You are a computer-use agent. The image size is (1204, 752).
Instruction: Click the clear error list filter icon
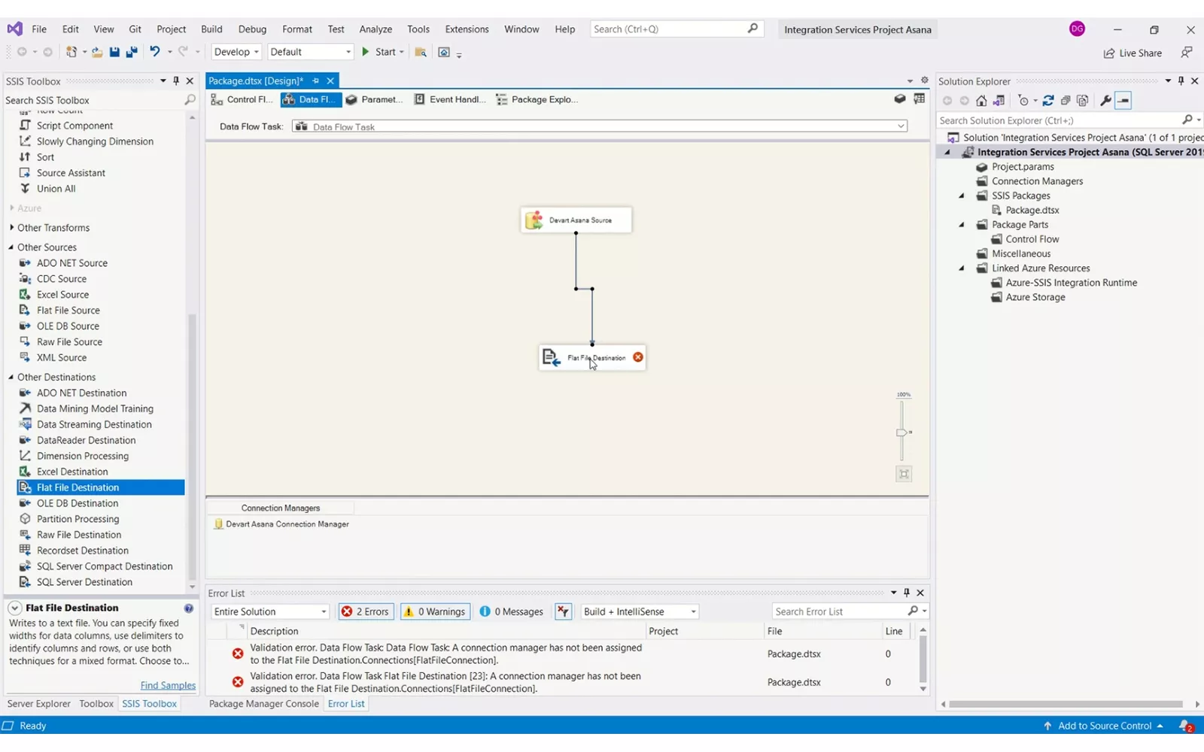(x=563, y=611)
